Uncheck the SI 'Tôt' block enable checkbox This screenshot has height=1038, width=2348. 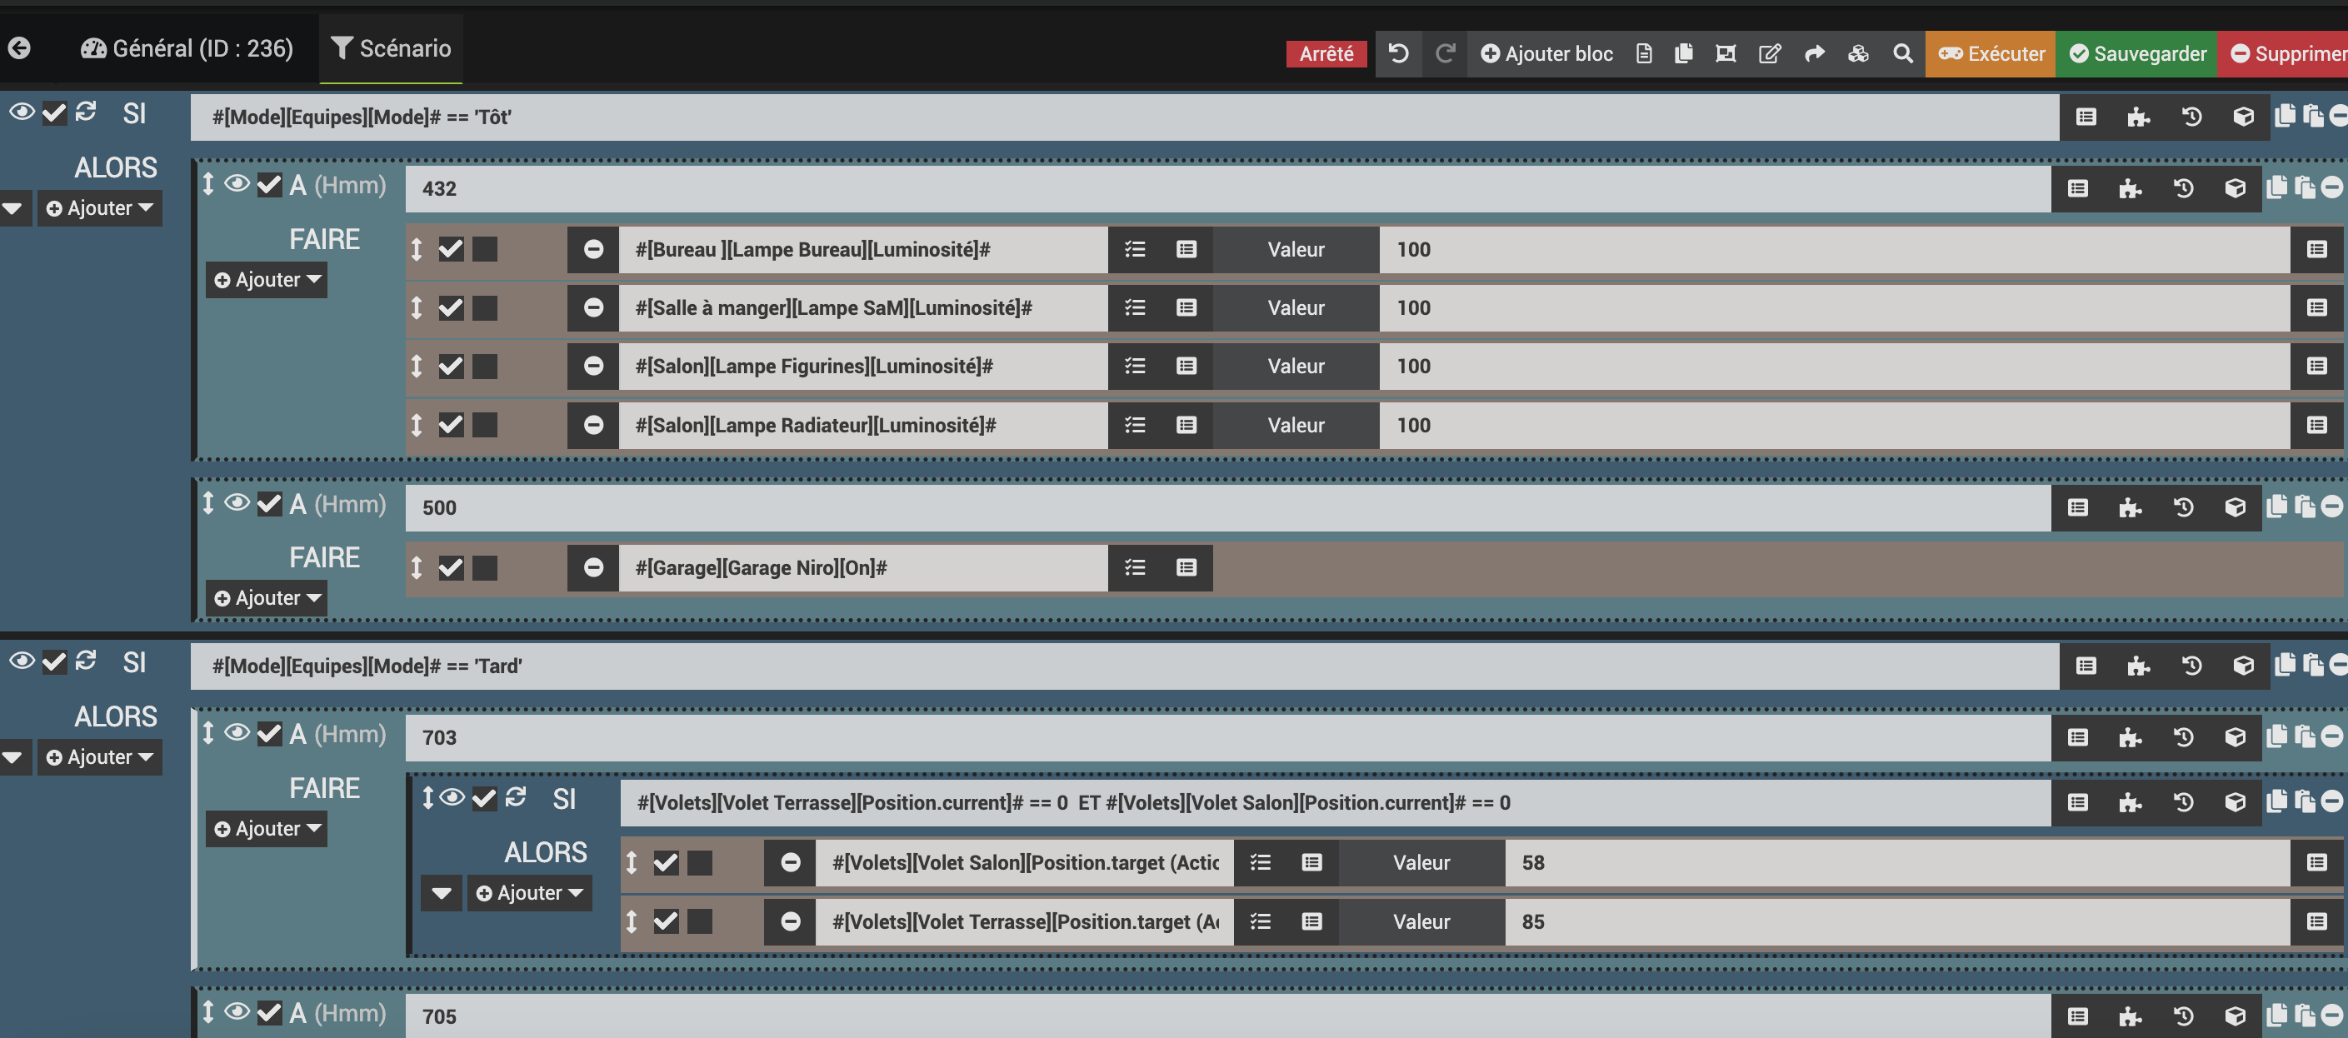tap(55, 113)
